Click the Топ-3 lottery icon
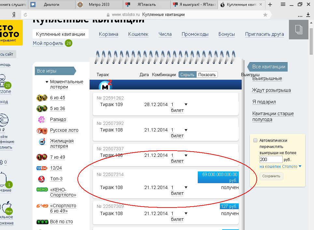314x230 pixels. coord(42,179)
